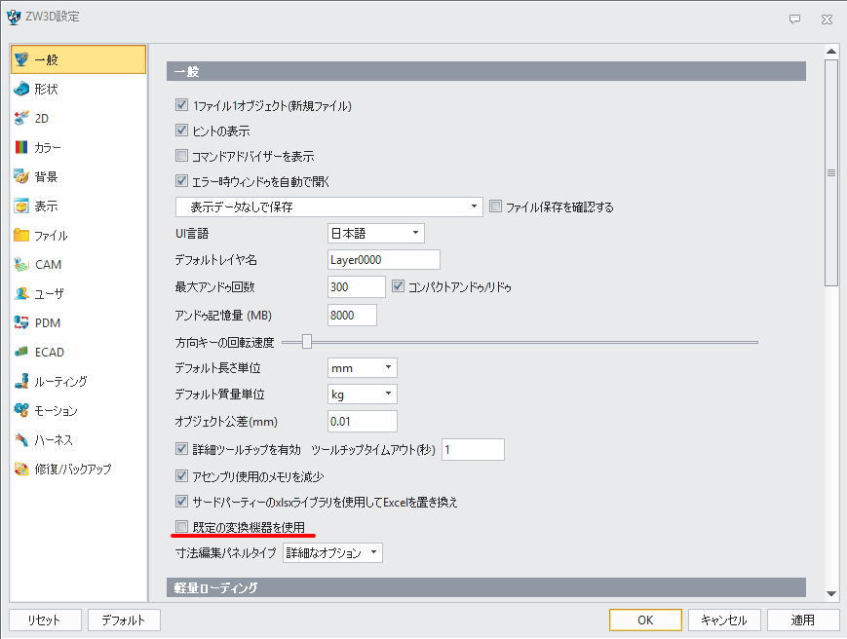Toggle the コマンドアドバイザーを表示 checkbox
Screen dimensions: 847x639
181,156
